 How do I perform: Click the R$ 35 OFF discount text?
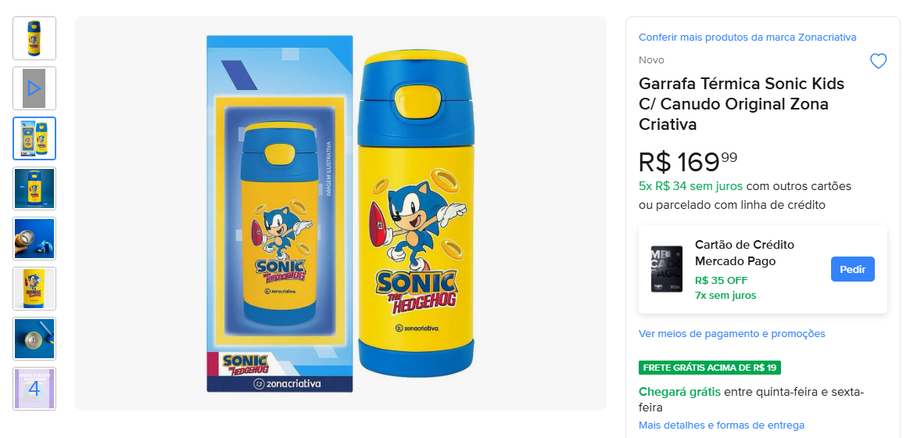(721, 280)
